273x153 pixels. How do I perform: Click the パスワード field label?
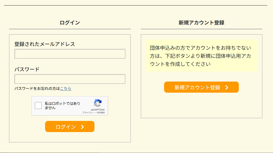(x=27, y=69)
